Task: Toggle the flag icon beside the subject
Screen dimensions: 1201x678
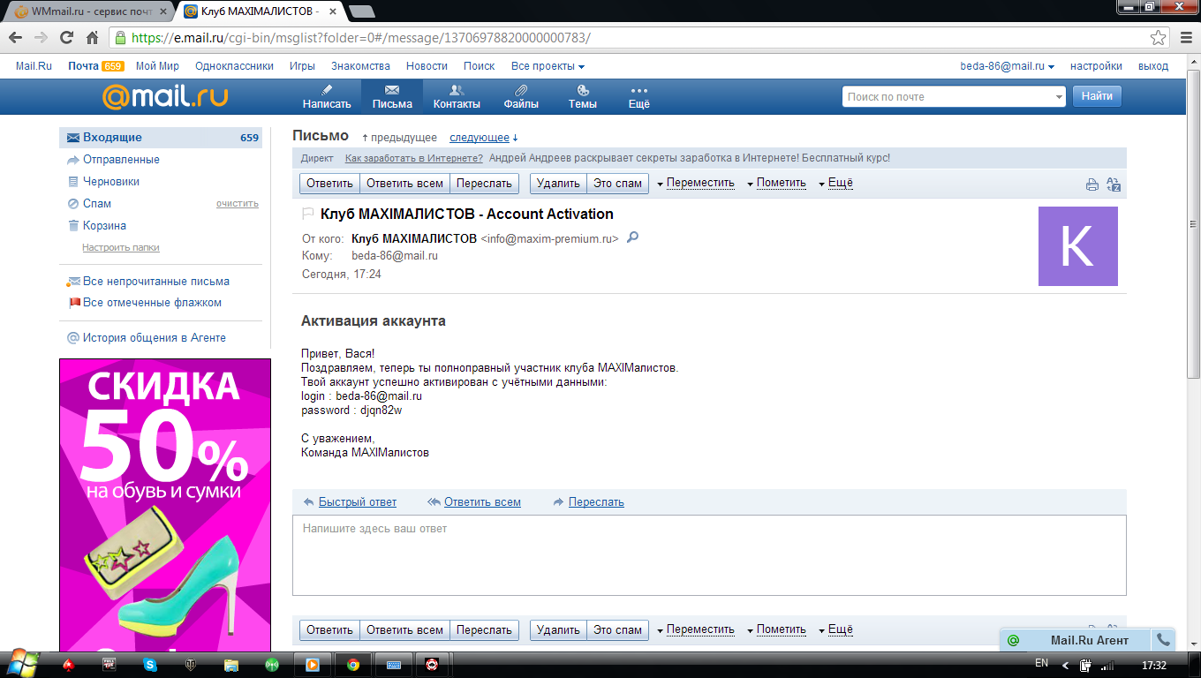Action: coord(308,214)
